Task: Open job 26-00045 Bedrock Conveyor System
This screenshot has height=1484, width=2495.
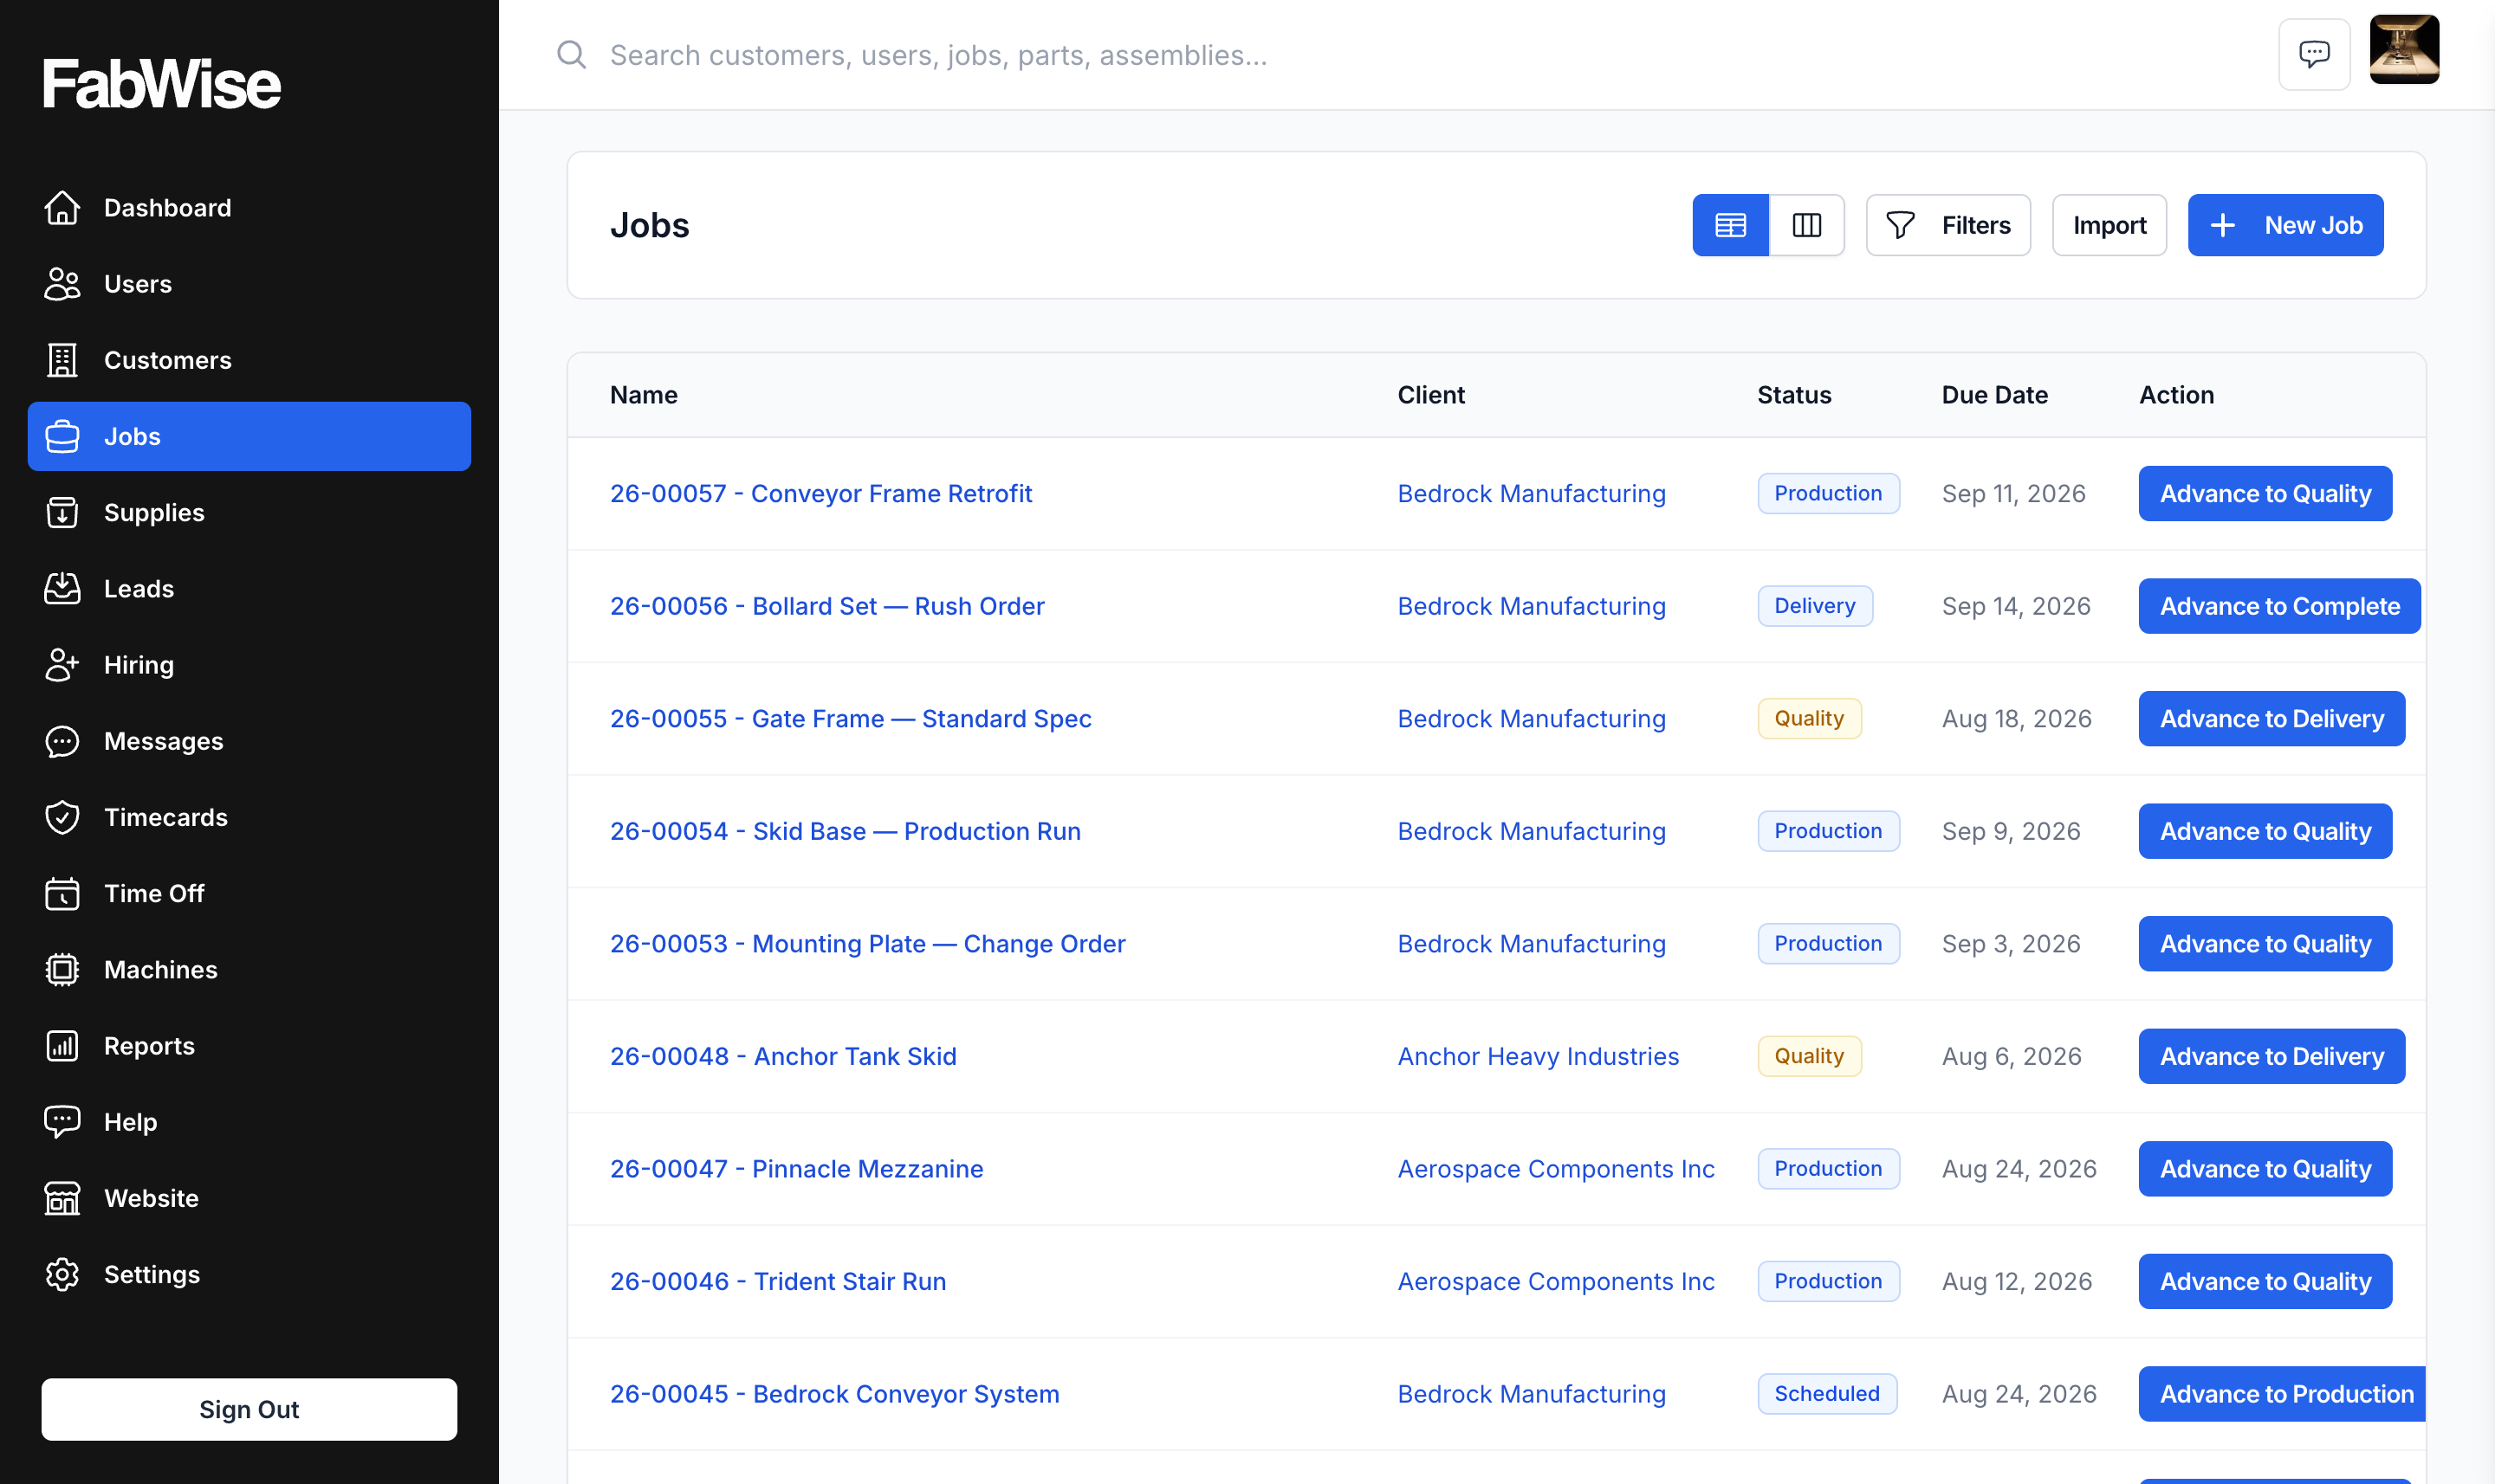Action: [834, 1394]
